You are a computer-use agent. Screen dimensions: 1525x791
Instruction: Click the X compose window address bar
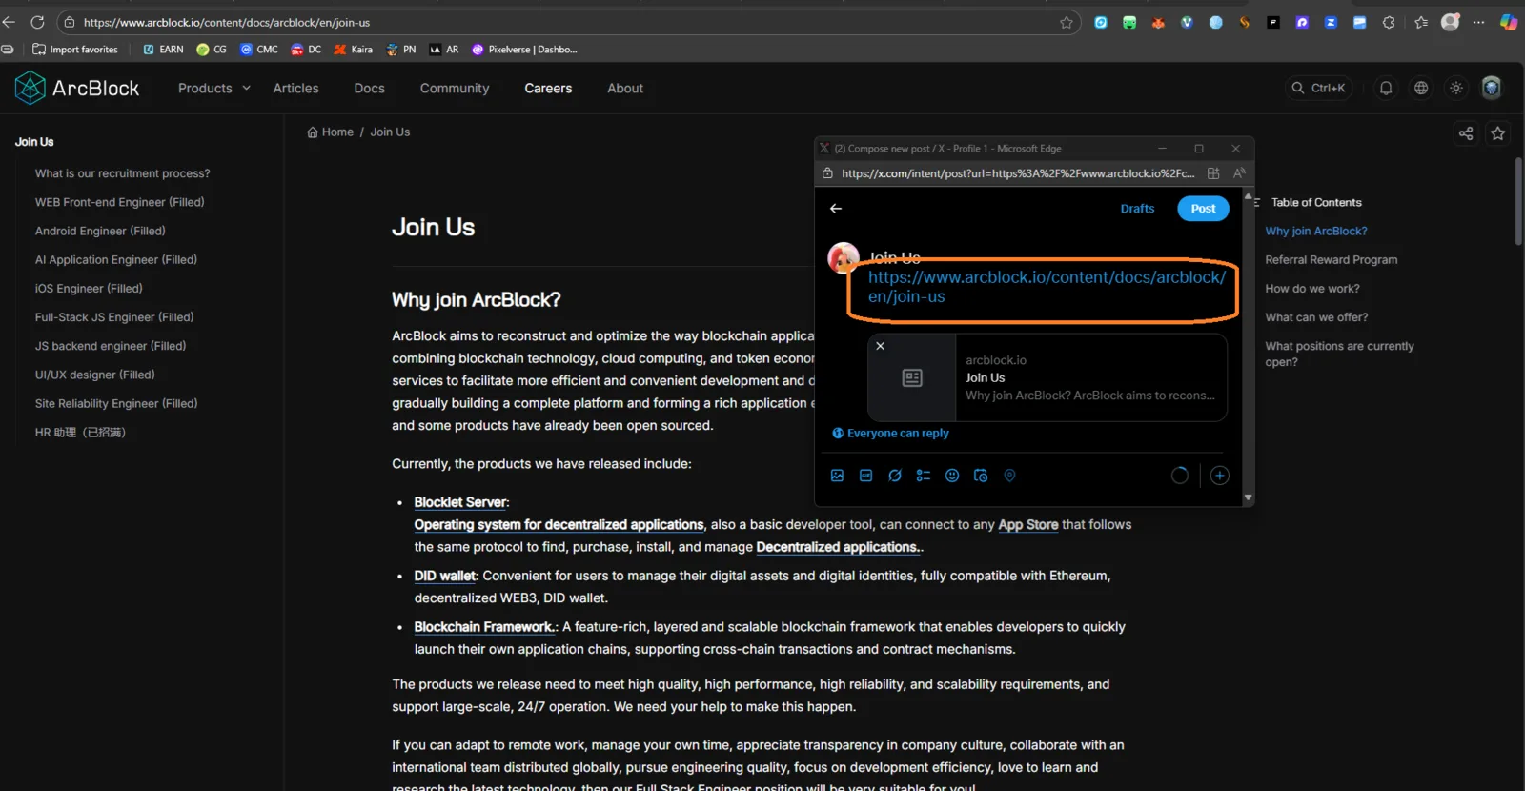1017,173
